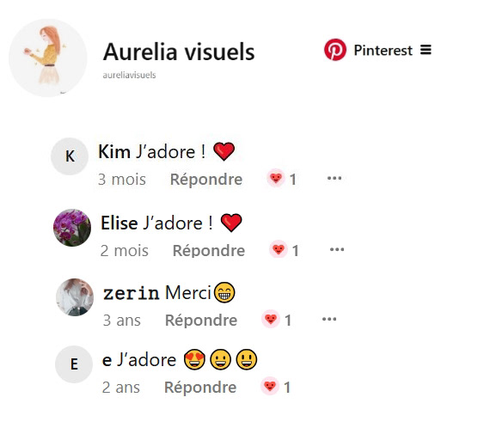Click the E initial avatar
This screenshot has height=434, width=484.
74,364
